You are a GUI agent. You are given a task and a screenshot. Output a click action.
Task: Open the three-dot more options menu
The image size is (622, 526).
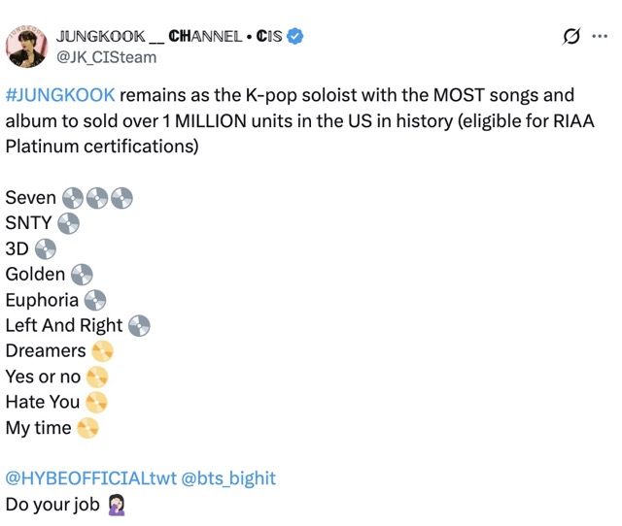[600, 37]
